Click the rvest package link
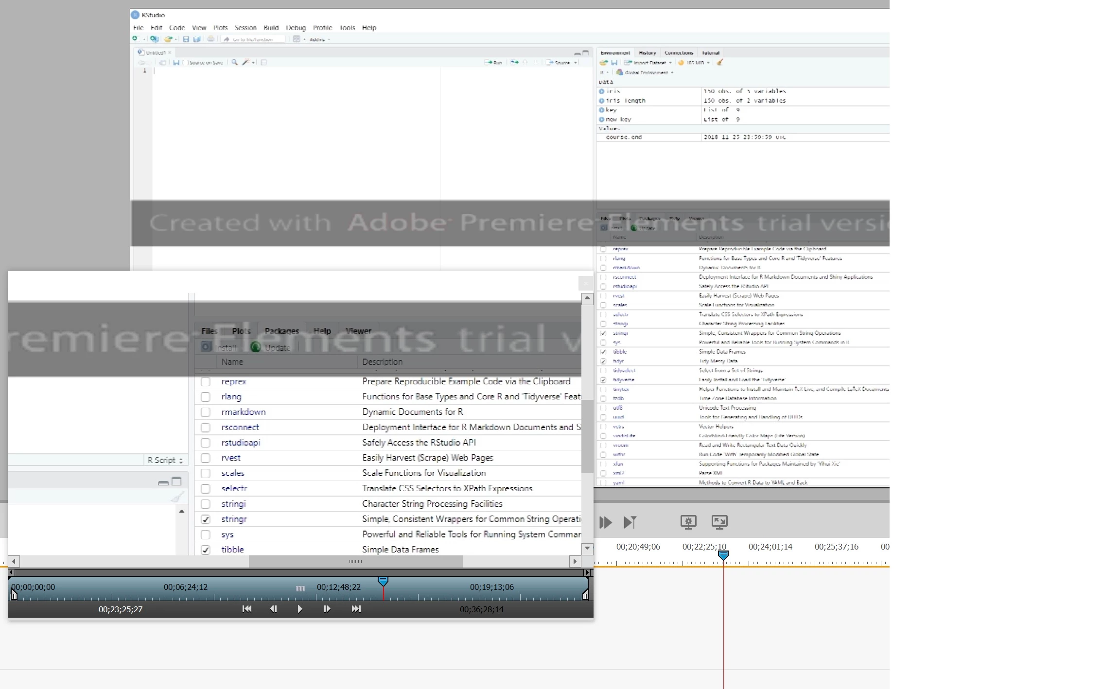Viewport: 1120px width, 689px height. (x=231, y=458)
